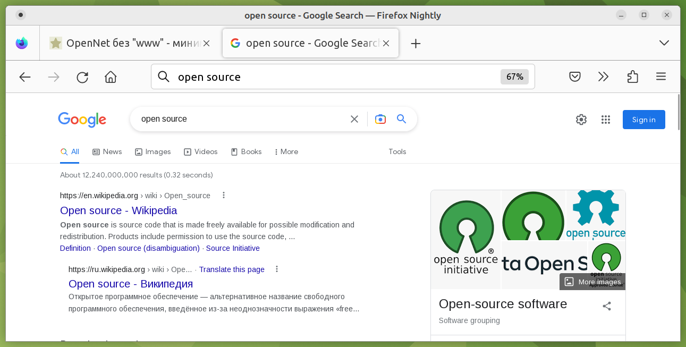This screenshot has width=686, height=347.
Task: Open the Google apps grid
Action: pos(606,120)
